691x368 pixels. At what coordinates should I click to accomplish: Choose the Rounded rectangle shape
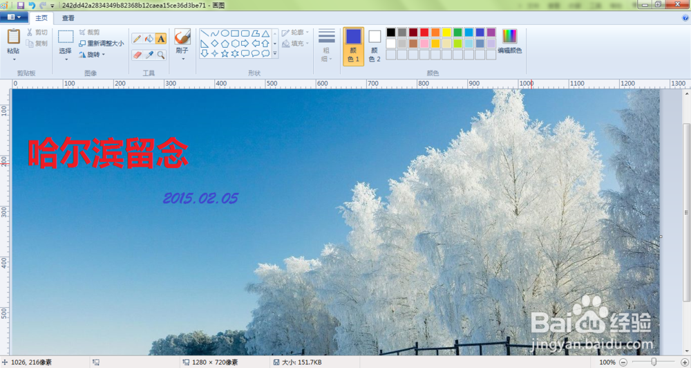pos(245,33)
